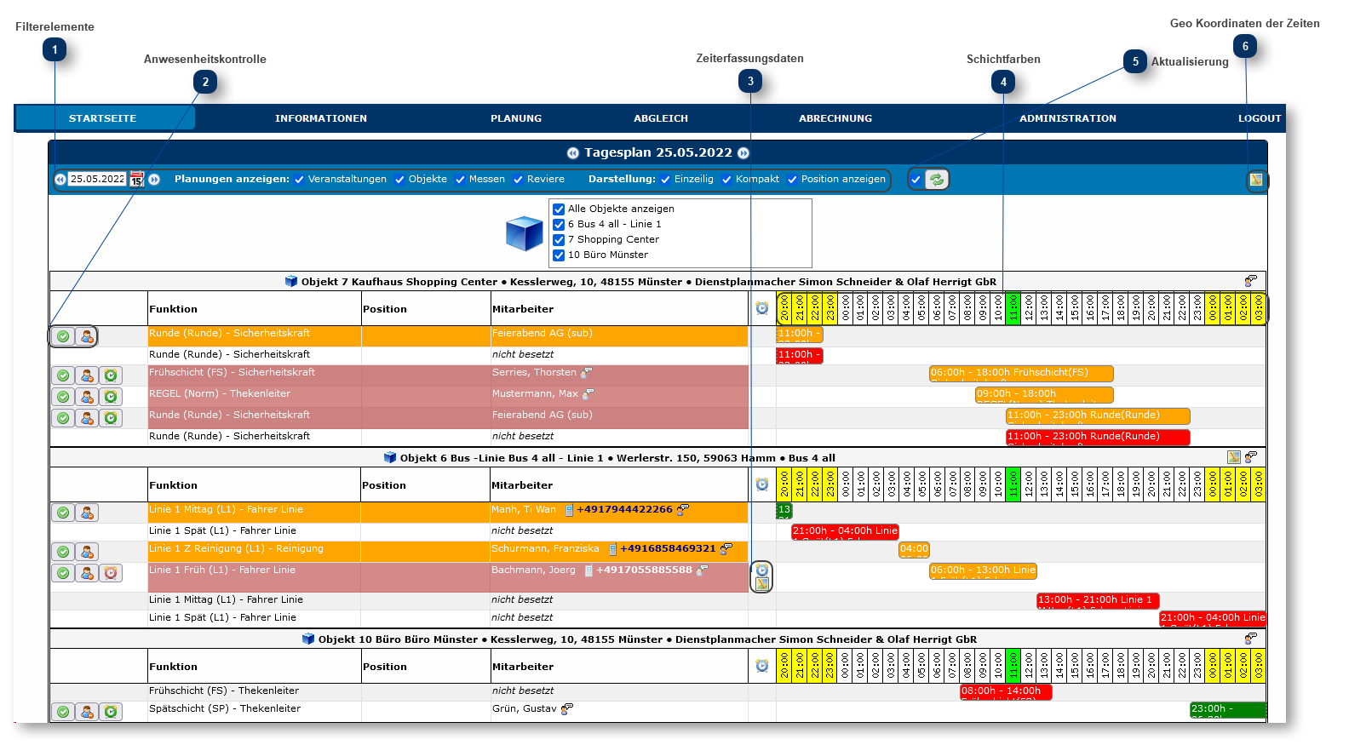
Task: Click the blue cube object icon
Action: point(525,233)
